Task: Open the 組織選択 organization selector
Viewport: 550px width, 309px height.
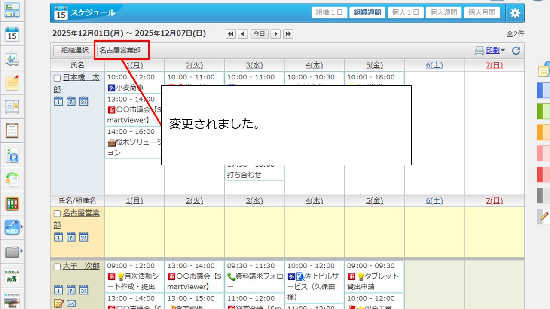Action: pos(75,51)
